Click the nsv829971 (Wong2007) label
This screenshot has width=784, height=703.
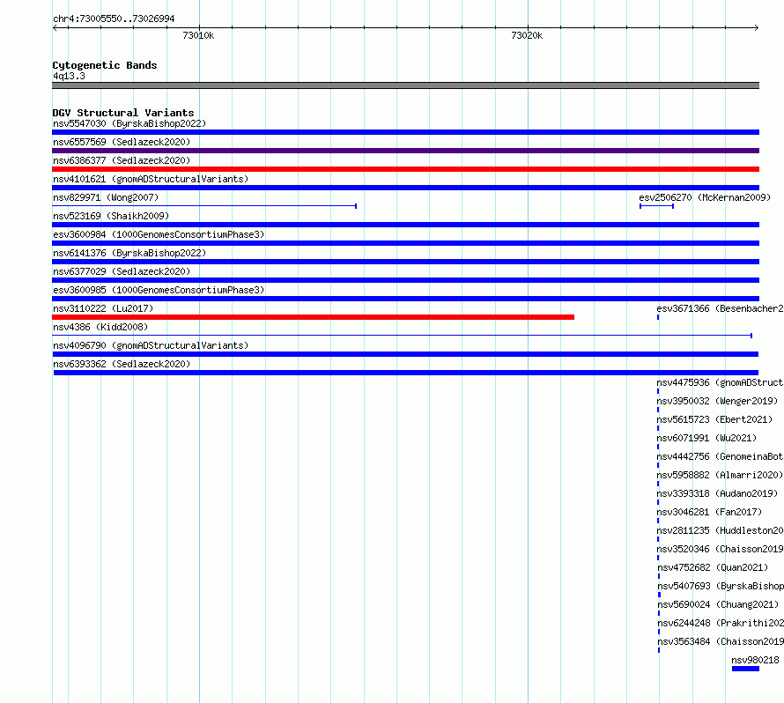click(106, 197)
